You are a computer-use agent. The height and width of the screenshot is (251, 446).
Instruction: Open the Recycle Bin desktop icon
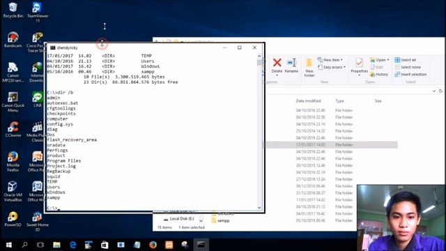(13, 10)
